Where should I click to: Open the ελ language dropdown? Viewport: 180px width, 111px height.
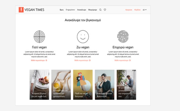tap(144, 10)
